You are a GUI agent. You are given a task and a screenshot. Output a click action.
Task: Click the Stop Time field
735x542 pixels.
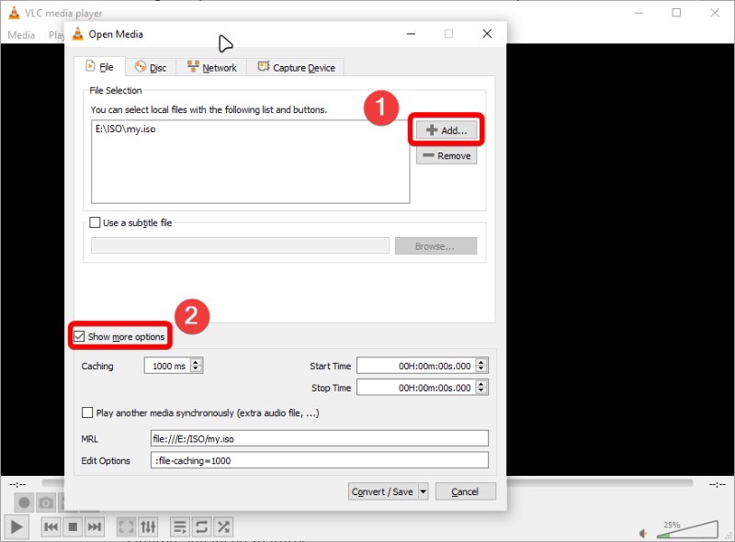[417, 388]
